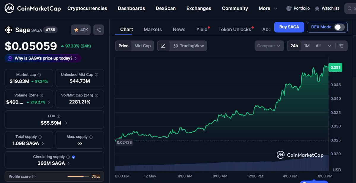Click Profile score info icon
Screen dimensions: 356x183
(34, 176)
